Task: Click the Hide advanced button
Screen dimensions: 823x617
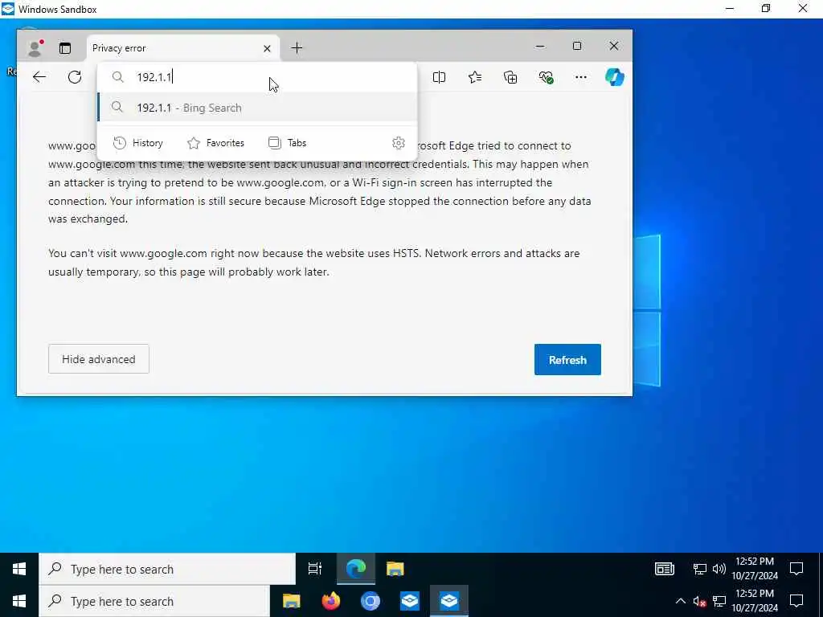Action: 99,359
